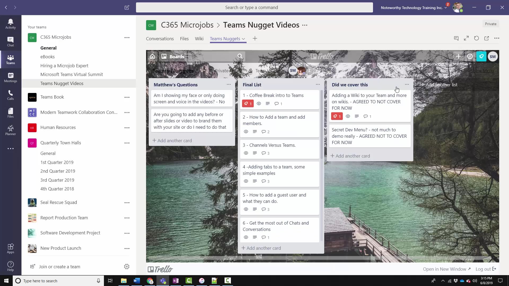
Task: Open Activity in the Teams sidebar
Action: pos(10,23)
